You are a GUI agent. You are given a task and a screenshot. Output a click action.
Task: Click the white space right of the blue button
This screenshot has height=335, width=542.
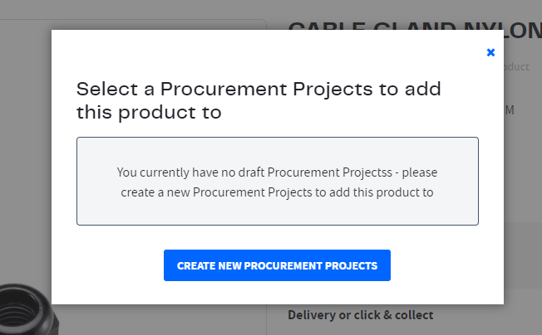[x=447, y=265]
